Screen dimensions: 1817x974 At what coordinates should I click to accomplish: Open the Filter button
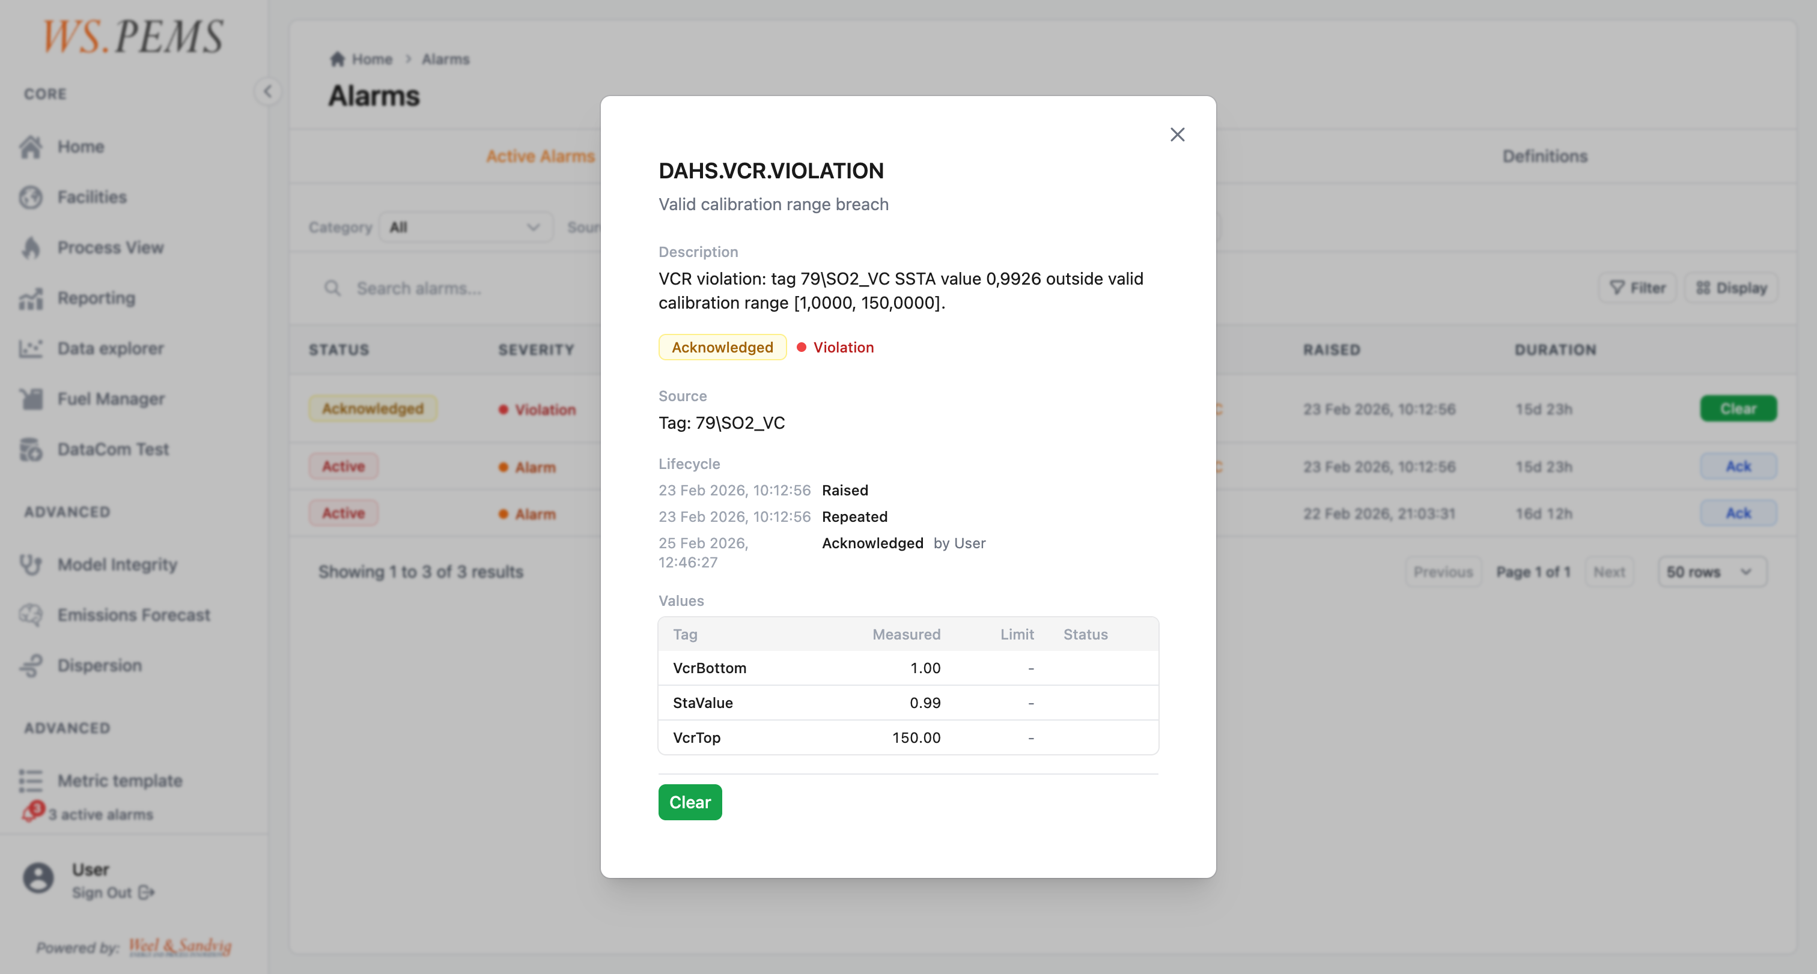click(x=1637, y=288)
